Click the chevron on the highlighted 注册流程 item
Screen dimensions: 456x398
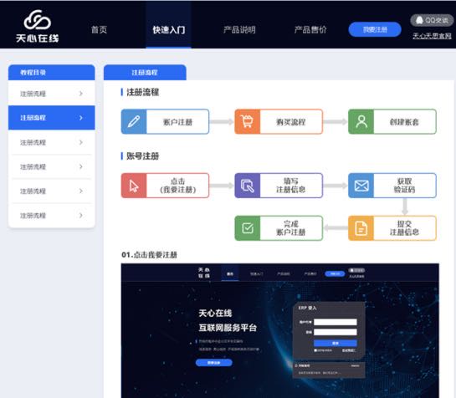tap(81, 118)
